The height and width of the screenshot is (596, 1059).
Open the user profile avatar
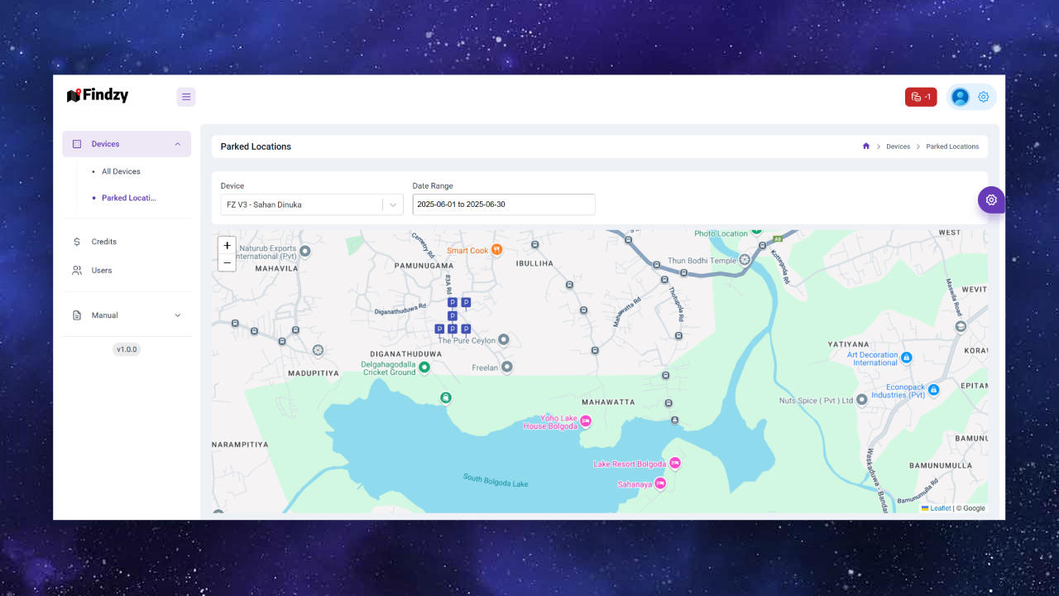click(x=960, y=97)
